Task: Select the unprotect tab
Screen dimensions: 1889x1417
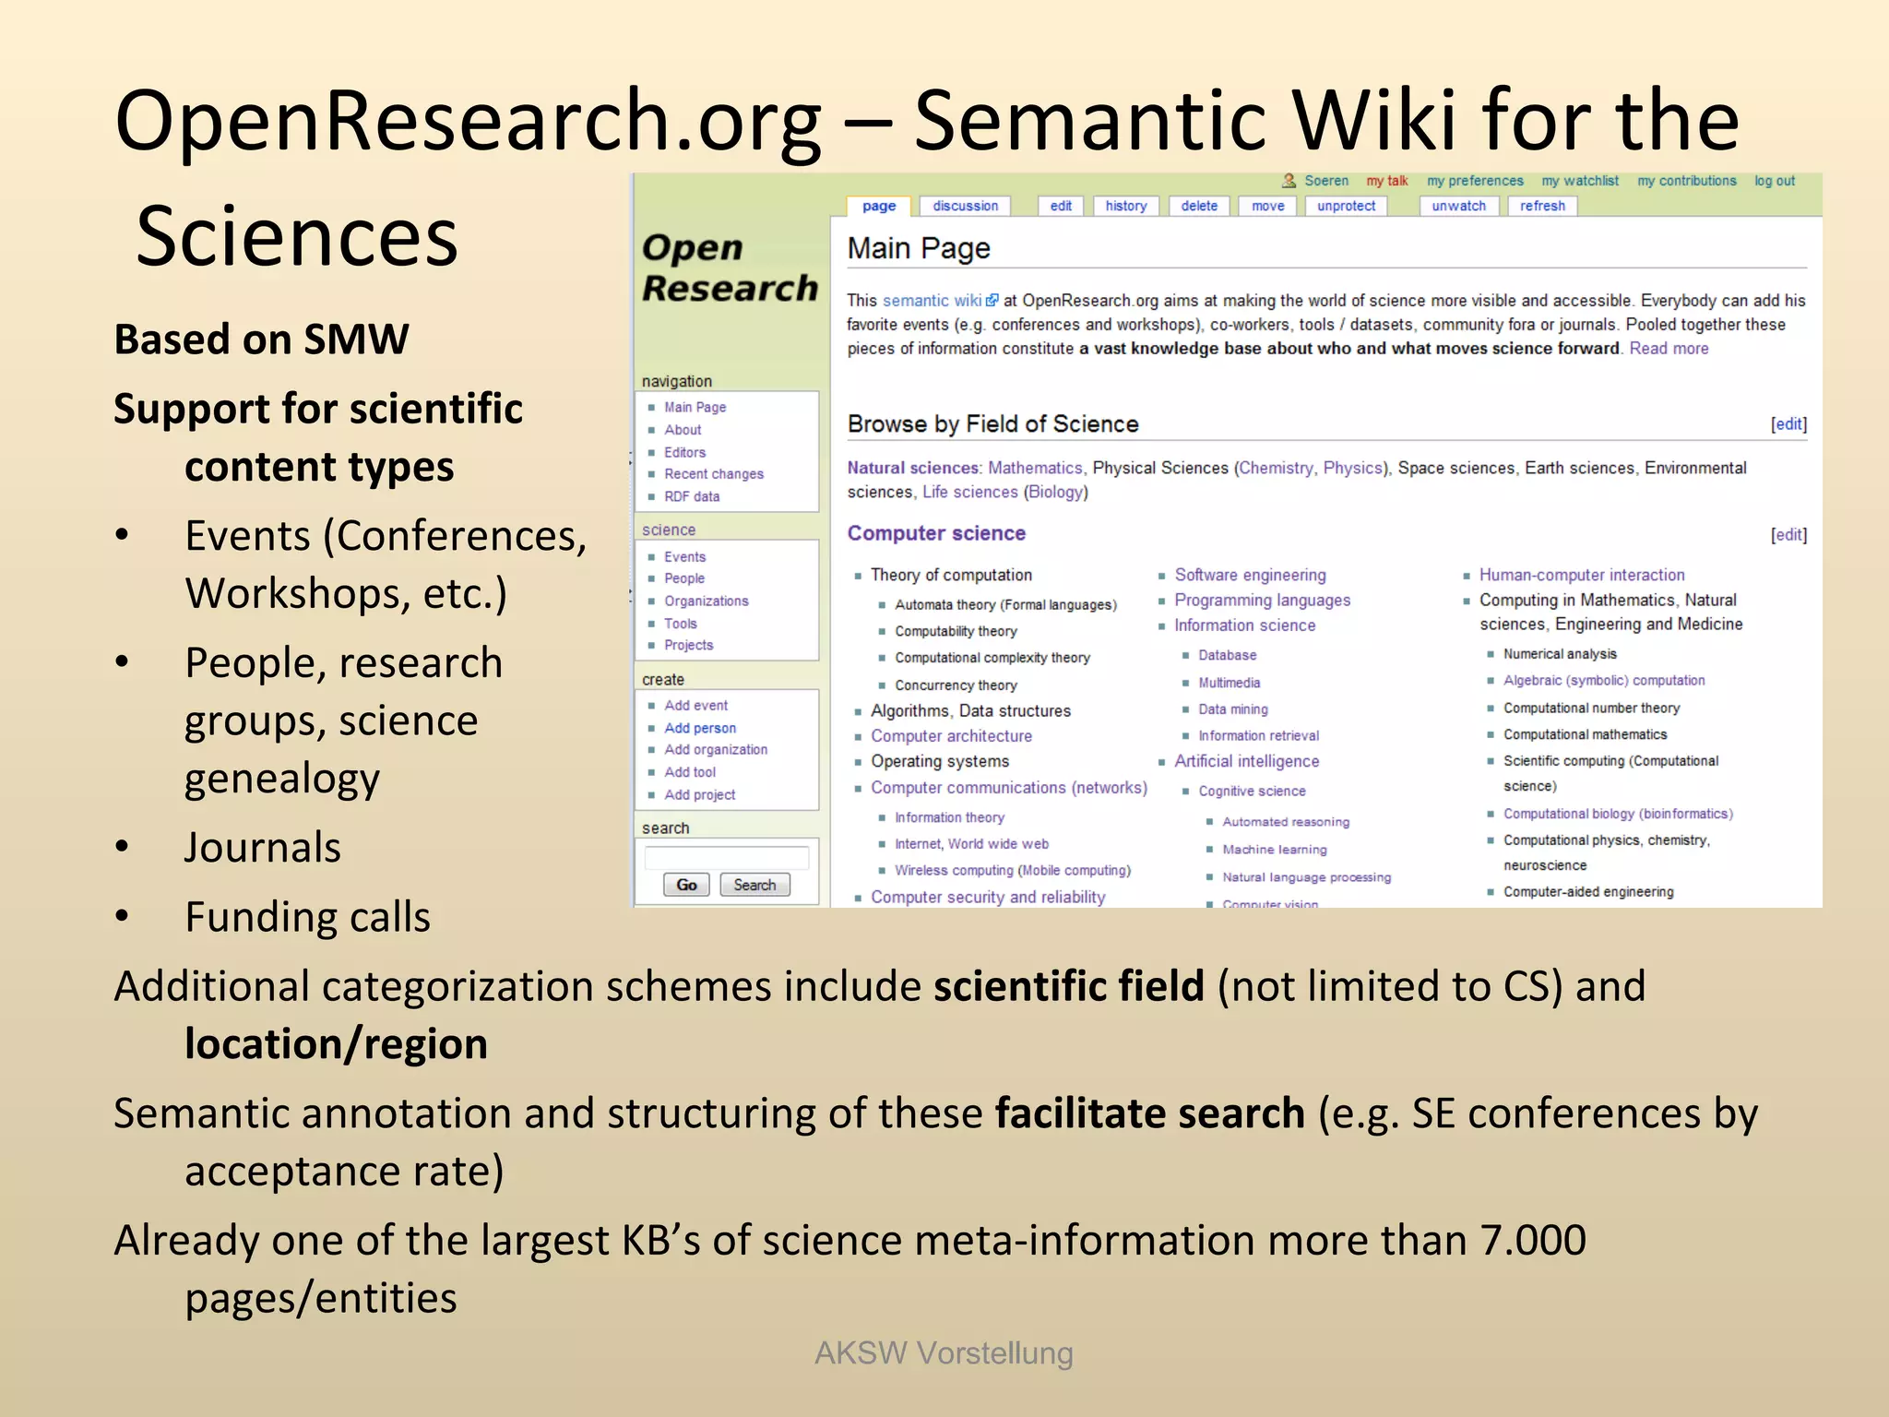Action: 1346,206
